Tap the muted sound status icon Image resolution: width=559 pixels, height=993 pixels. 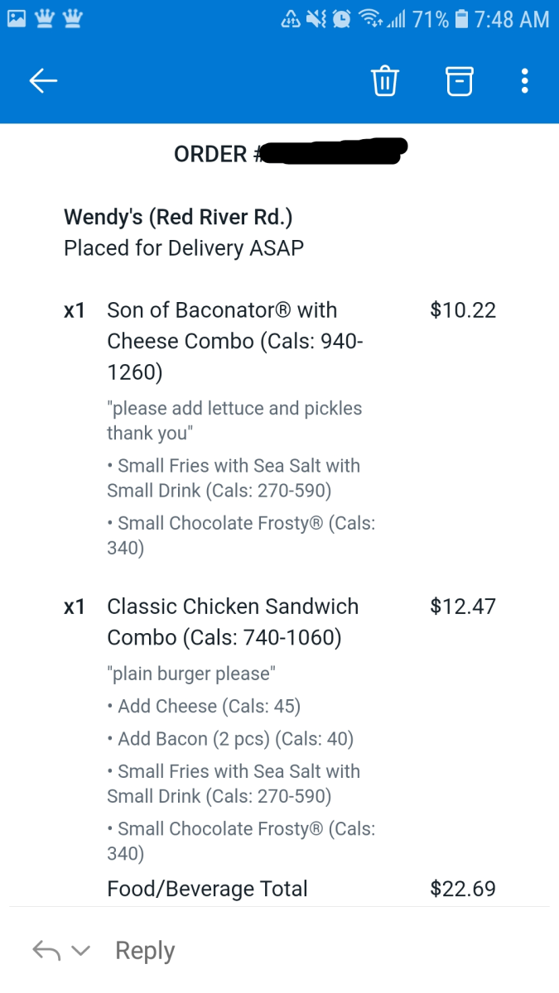[x=316, y=19]
